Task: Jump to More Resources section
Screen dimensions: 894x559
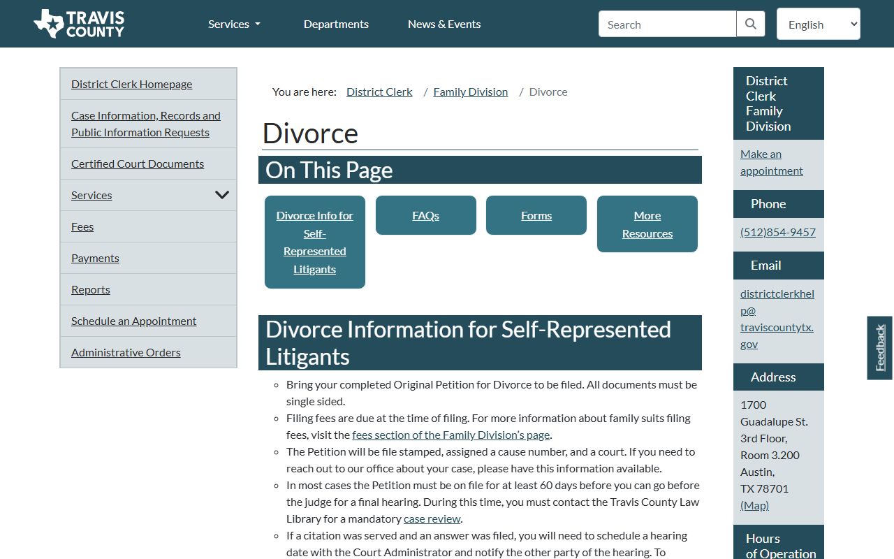Action: [647, 224]
